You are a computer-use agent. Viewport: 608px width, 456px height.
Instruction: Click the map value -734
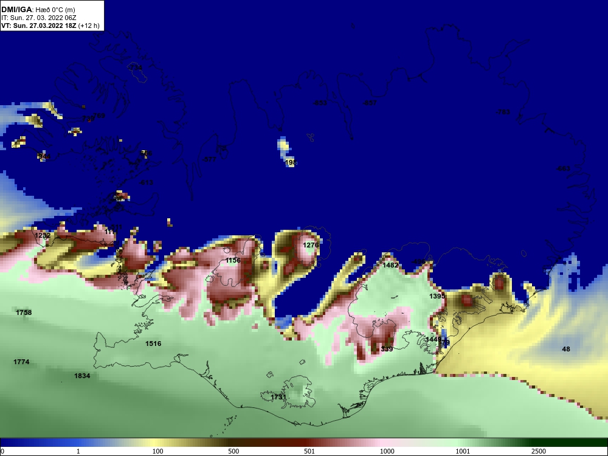pos(135,68)
